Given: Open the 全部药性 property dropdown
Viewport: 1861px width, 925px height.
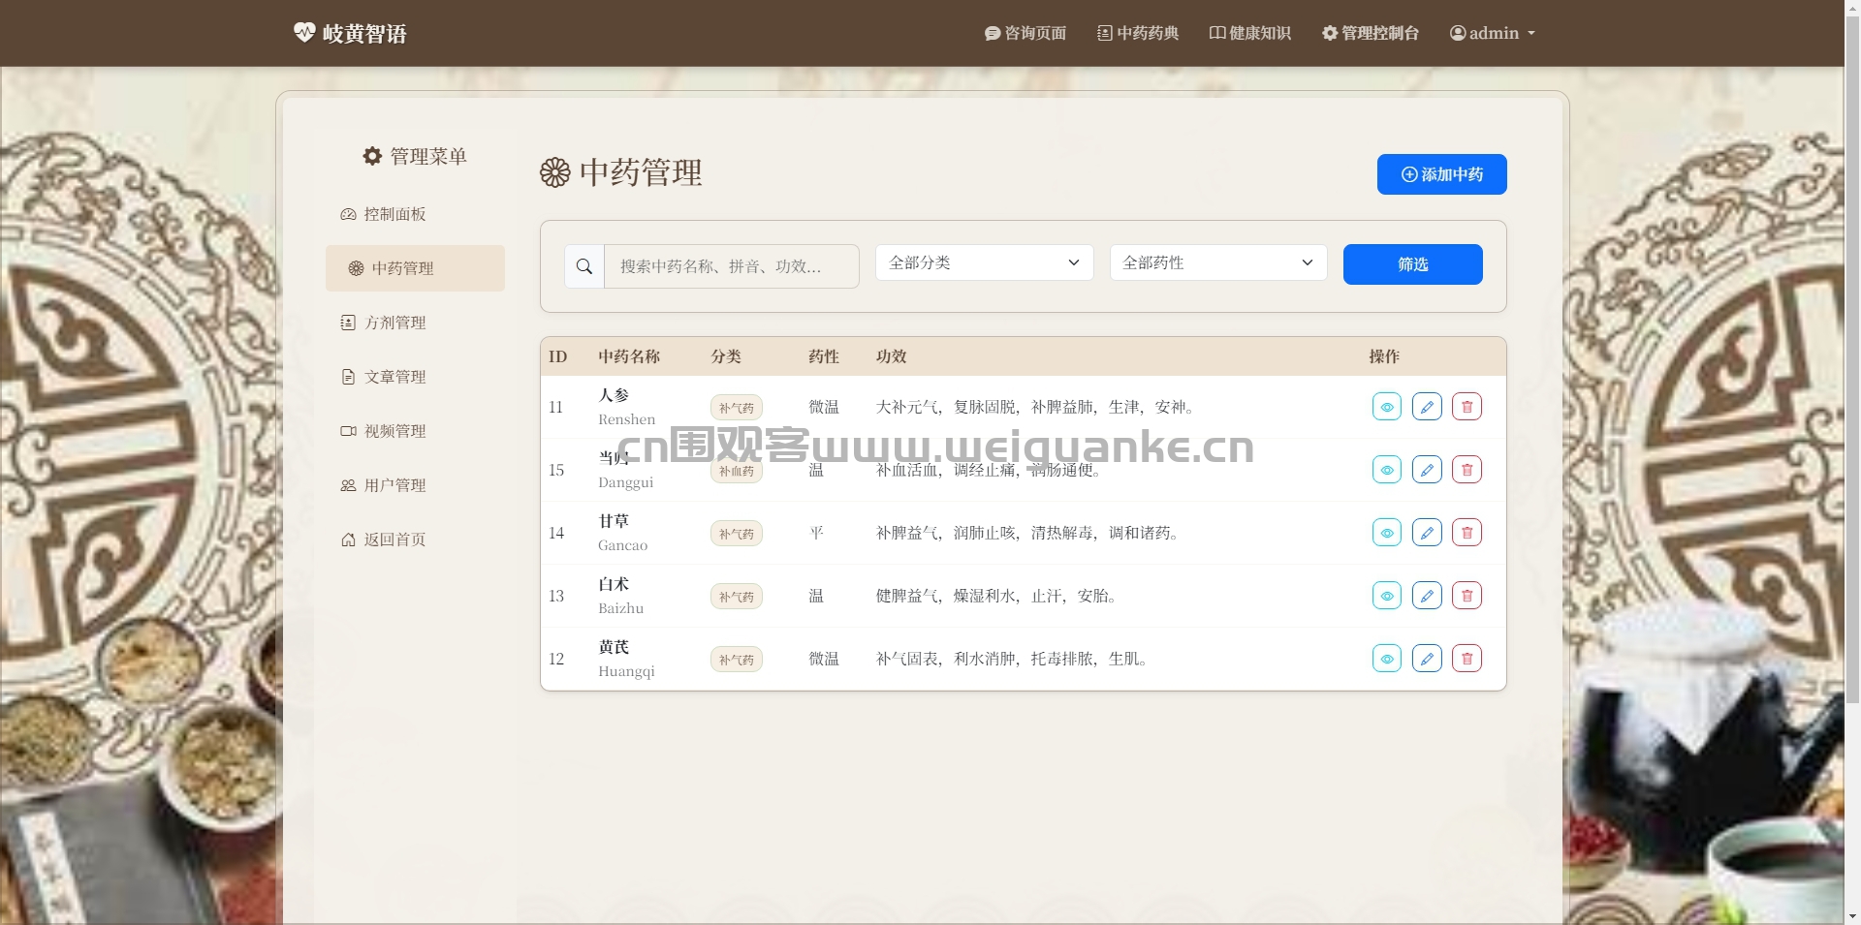Looking at the screenshot, I should [x=1218, y=262].
